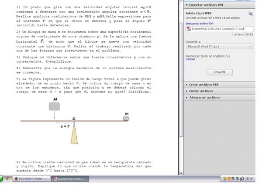The image size is (262, 196).
Task: Click the Convertir button
Action: click(x=219, y=72)
